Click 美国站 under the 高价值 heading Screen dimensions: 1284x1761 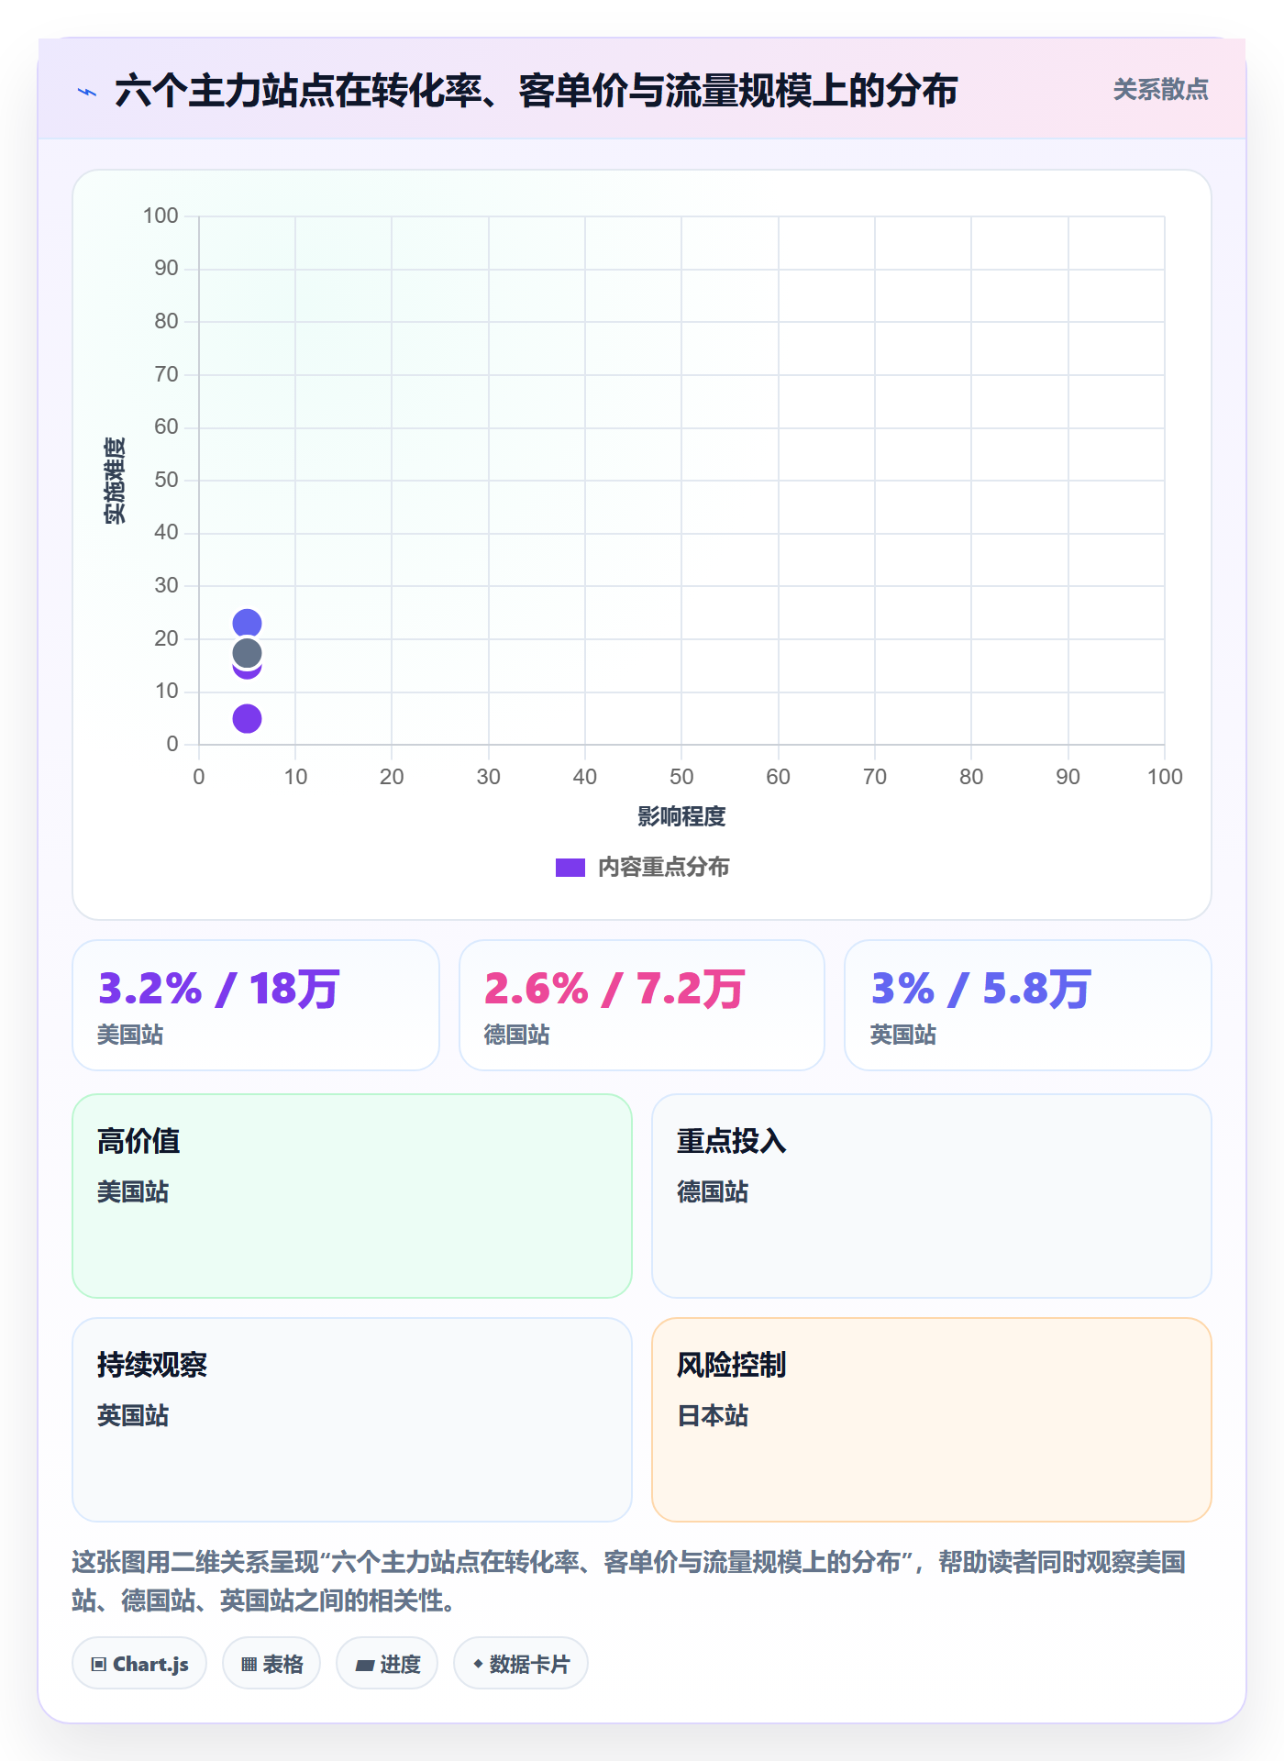pyautogui.click(x=133, y=1192)
